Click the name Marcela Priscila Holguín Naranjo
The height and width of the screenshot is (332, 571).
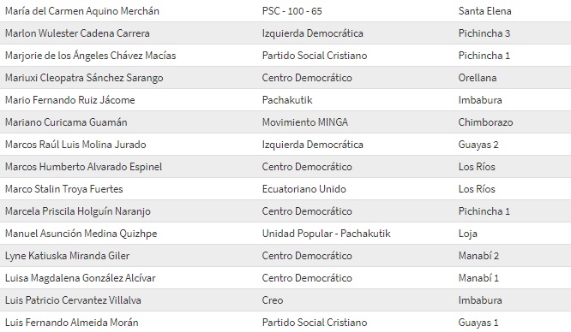[77, 211]
